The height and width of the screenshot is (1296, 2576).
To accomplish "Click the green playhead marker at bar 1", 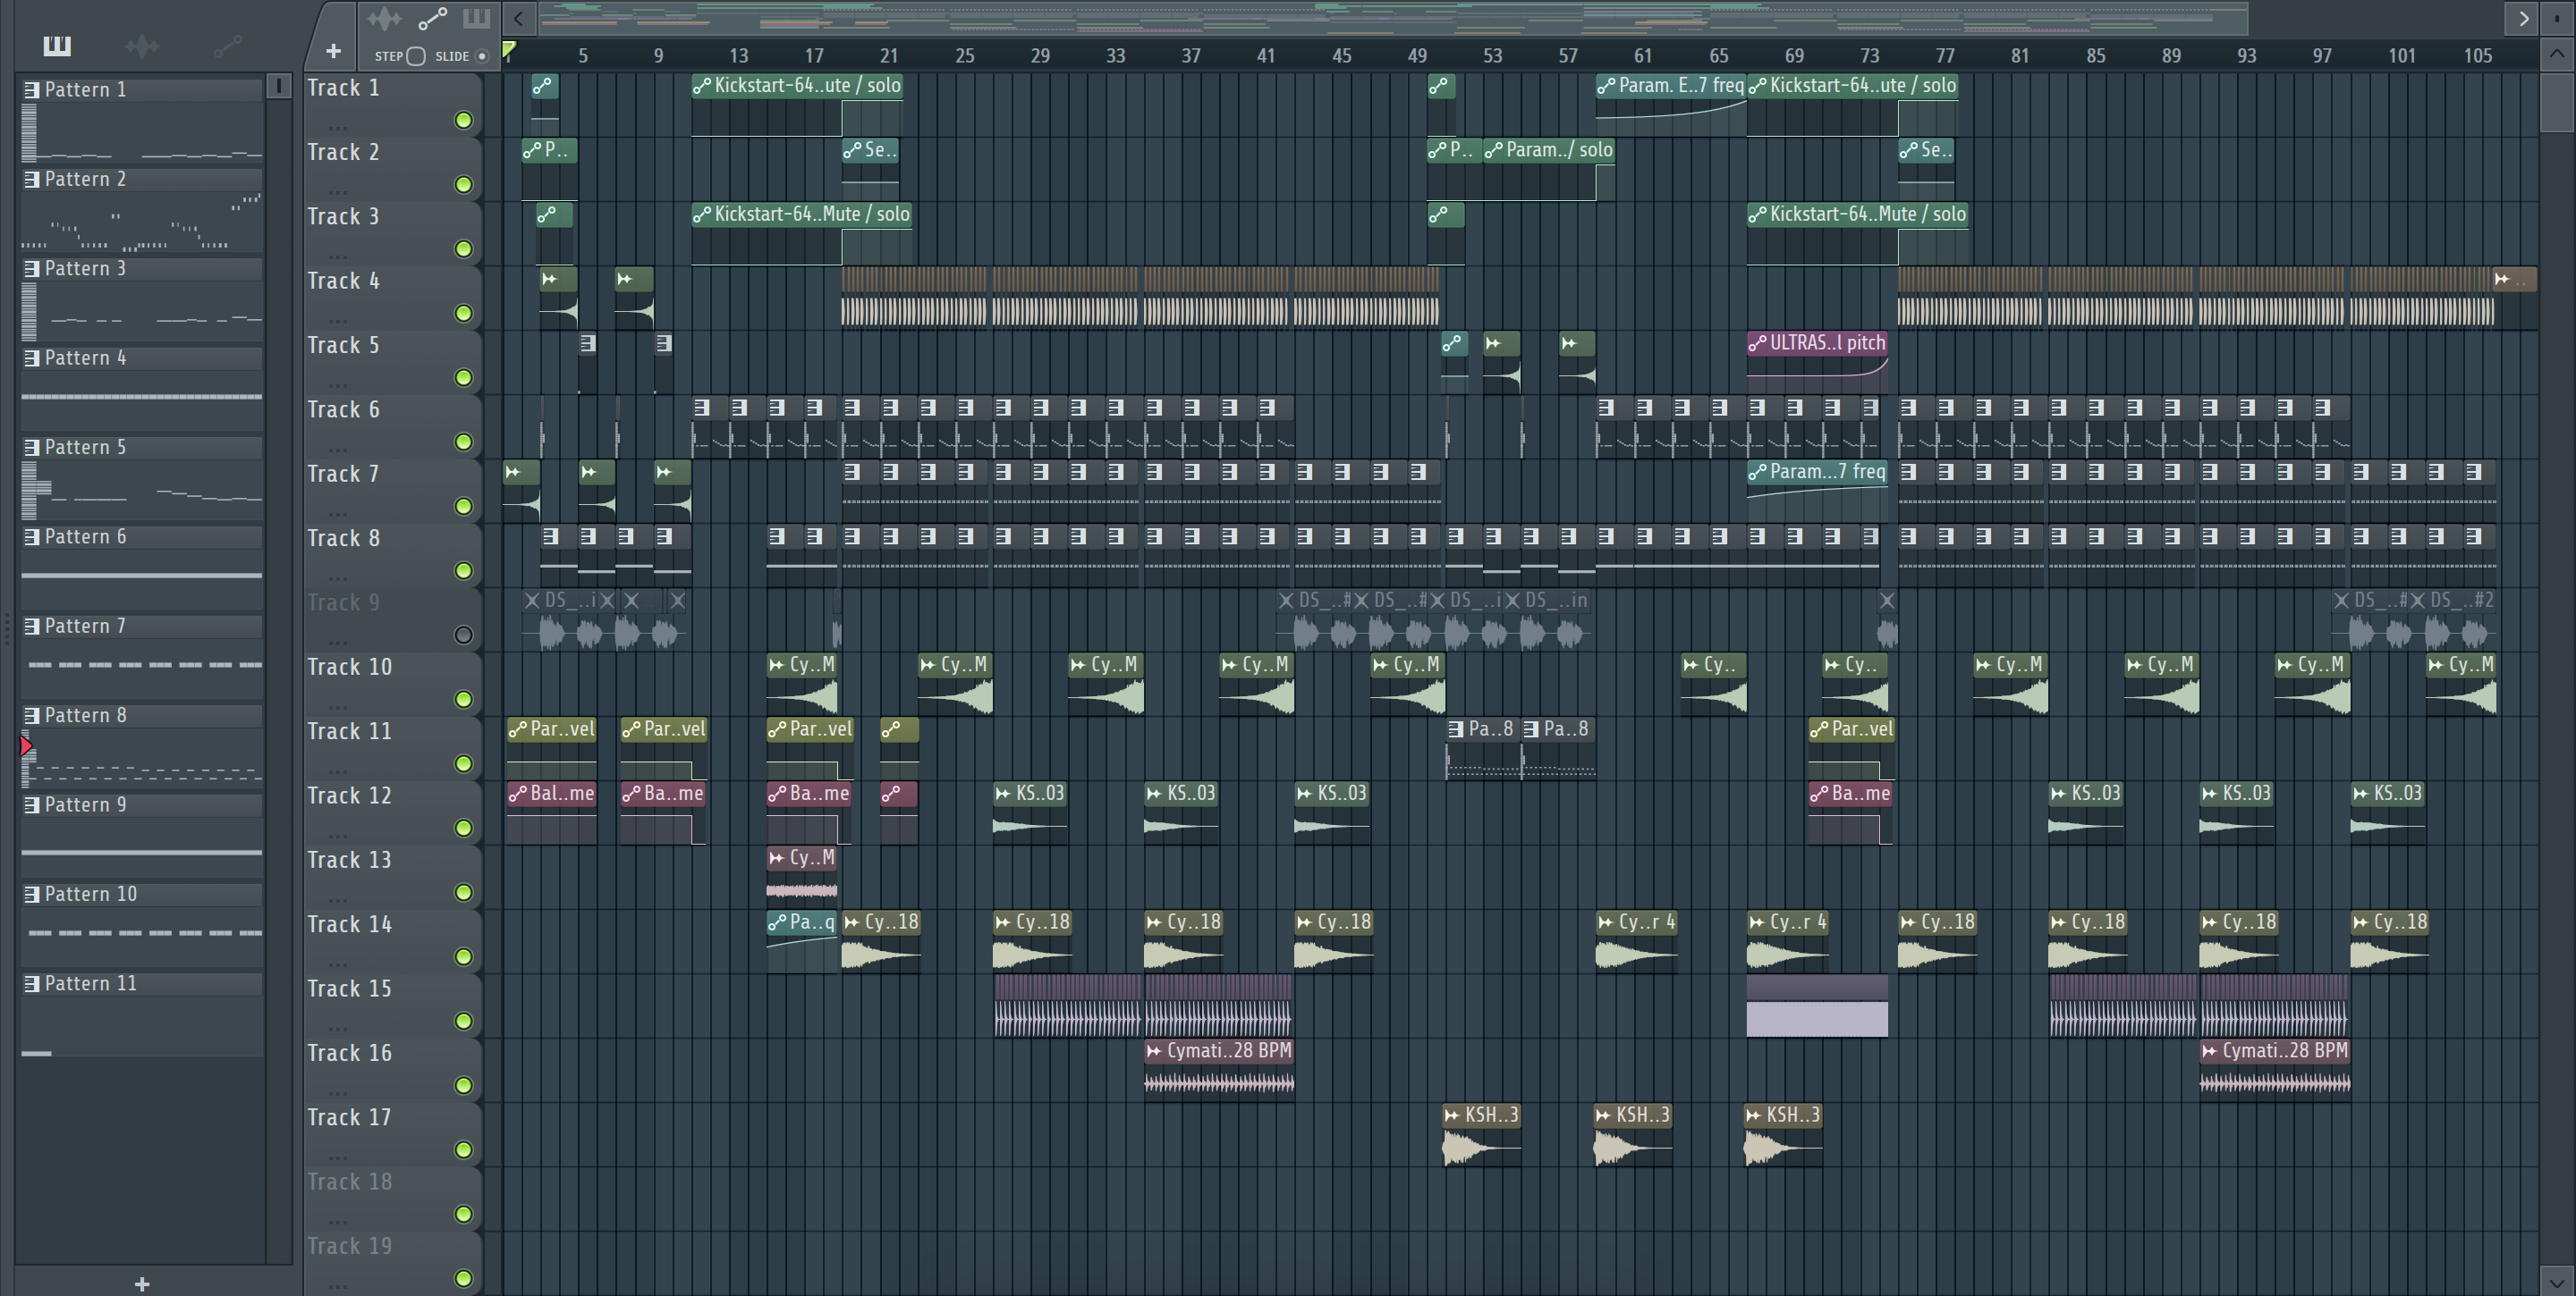I will [509, 49].
